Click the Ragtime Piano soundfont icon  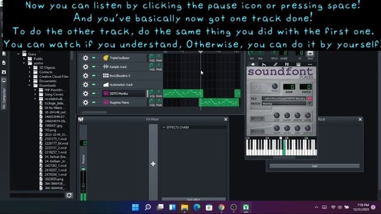(106, 102)
